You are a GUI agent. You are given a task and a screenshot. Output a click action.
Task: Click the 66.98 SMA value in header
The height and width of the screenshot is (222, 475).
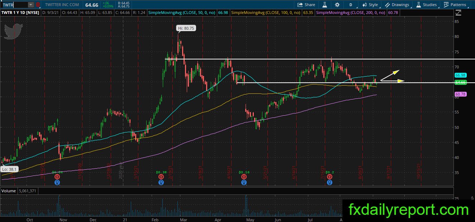[223, 13]
